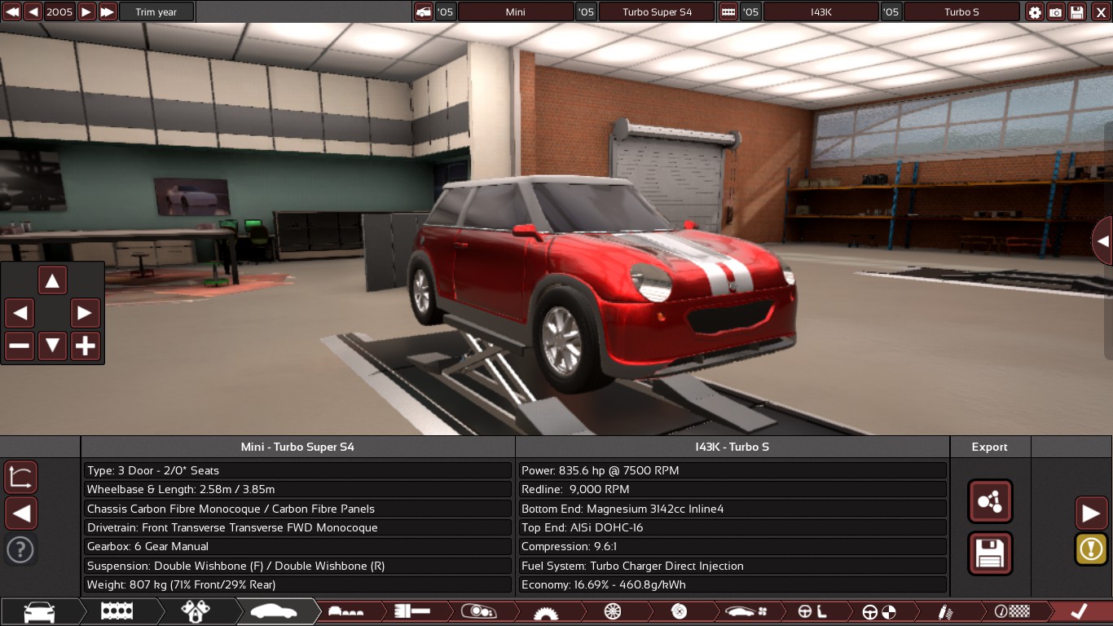1113x626 pixels.
Task: Open the car silhouette trim tab
Action: [274, 611]
